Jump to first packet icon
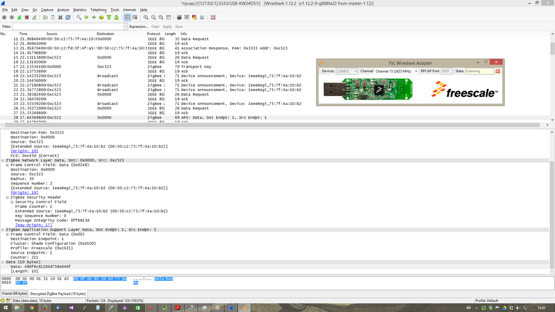This screenshot has width=555, height=312. (109, 17)
